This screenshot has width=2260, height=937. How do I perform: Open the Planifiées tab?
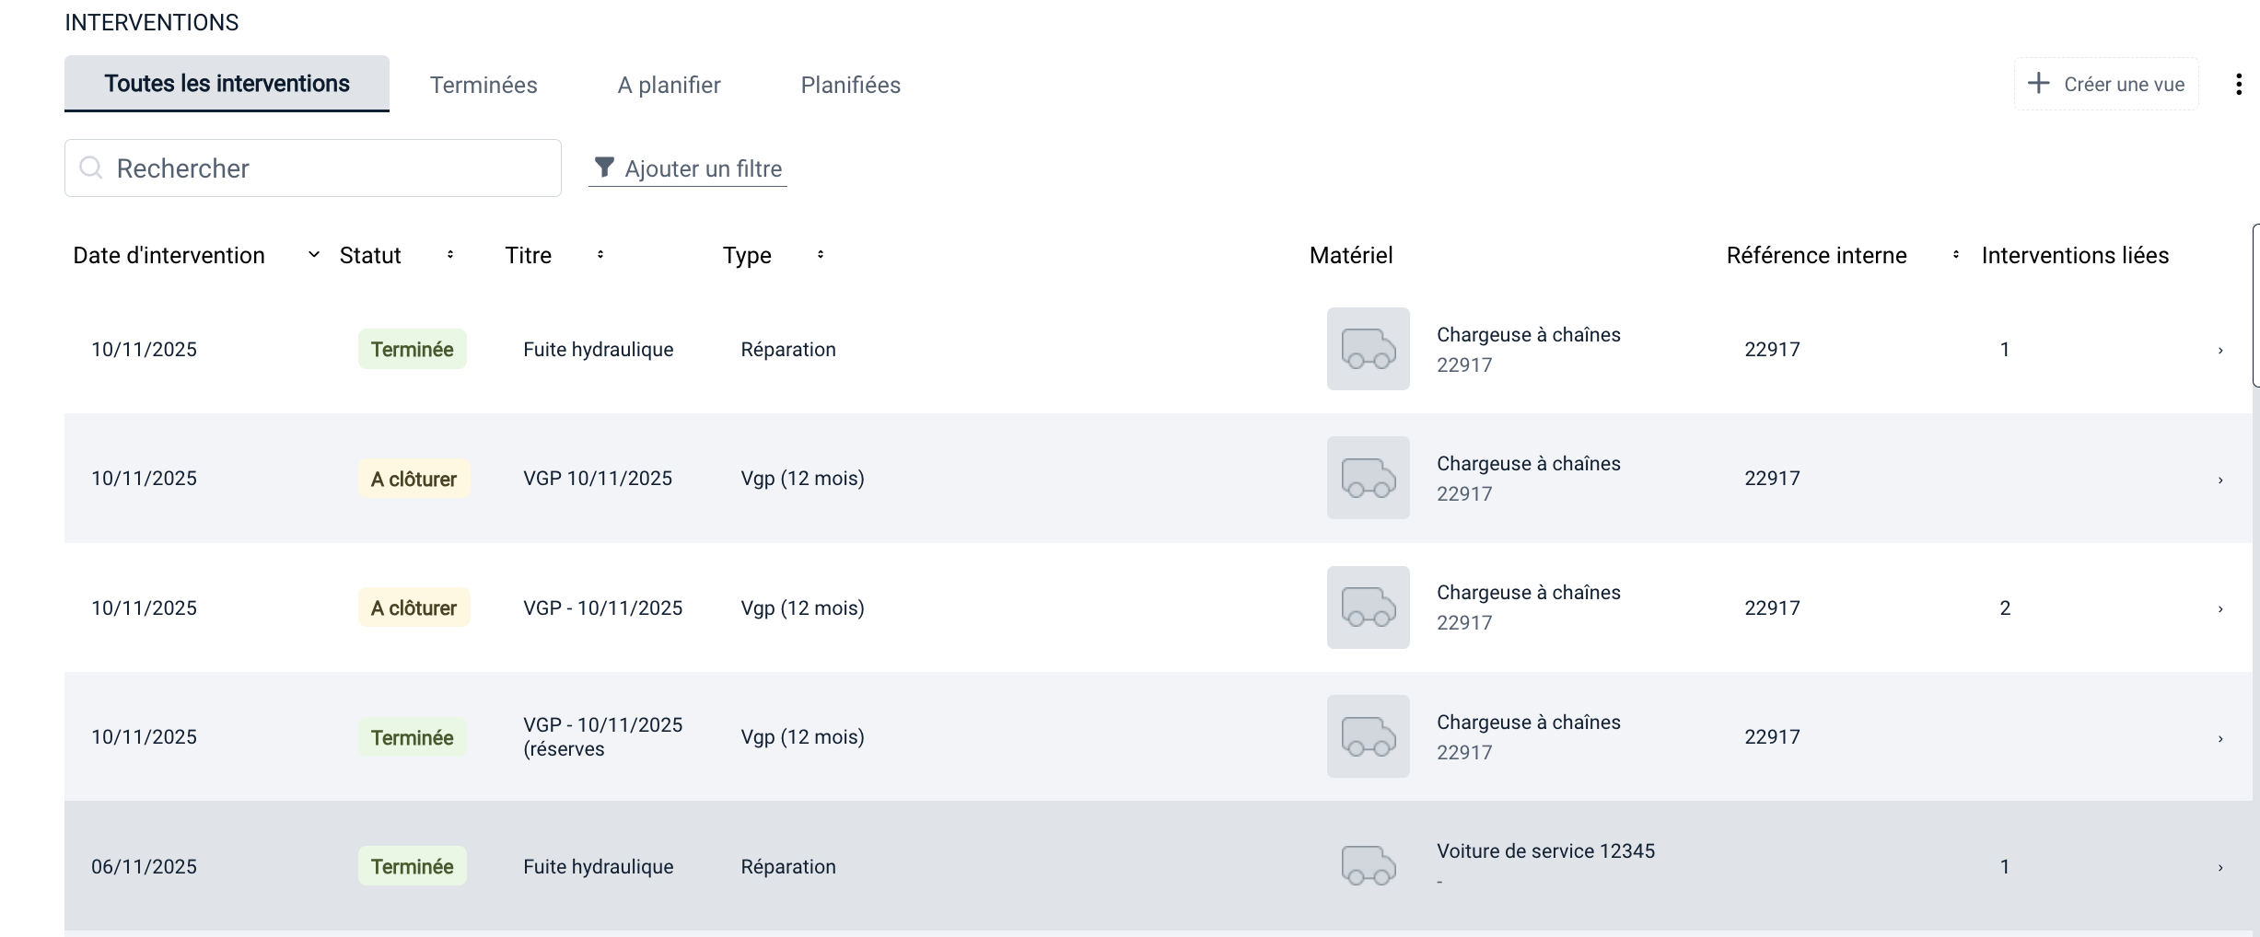coord(850,85)
